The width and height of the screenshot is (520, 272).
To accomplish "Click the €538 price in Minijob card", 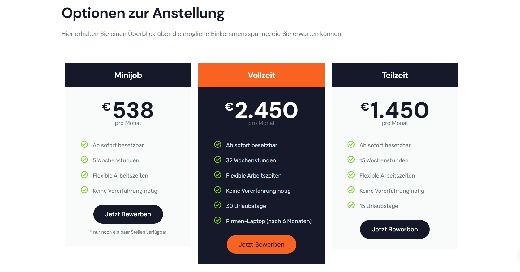I will [128, 110].
